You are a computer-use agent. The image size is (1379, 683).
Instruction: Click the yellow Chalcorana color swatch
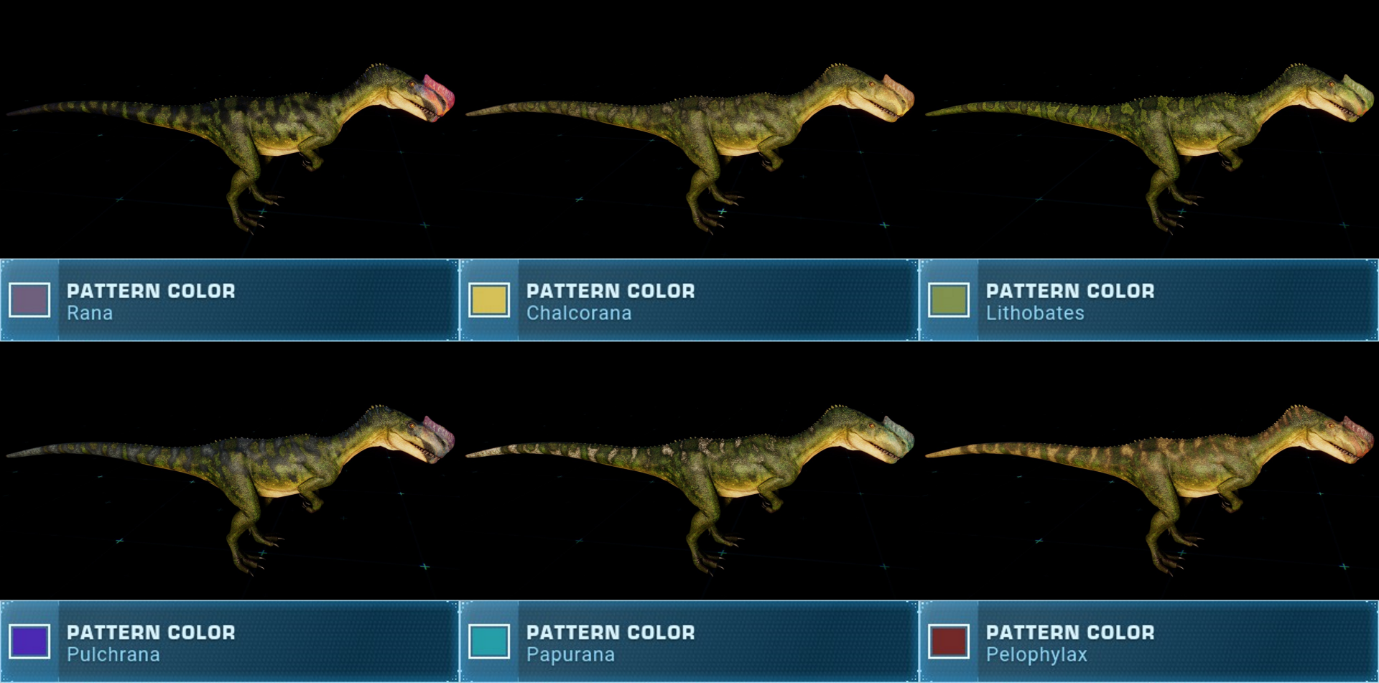coord(489,300)
